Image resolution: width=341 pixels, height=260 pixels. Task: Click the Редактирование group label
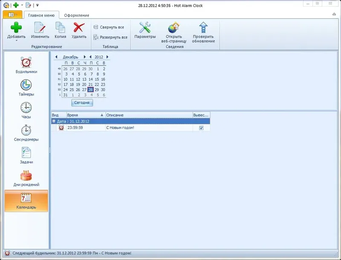click(x=46, y=47)
